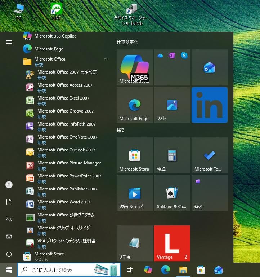
Task: Launch Microsoft Office Publisher 2007
Action: tap(66, 192)
